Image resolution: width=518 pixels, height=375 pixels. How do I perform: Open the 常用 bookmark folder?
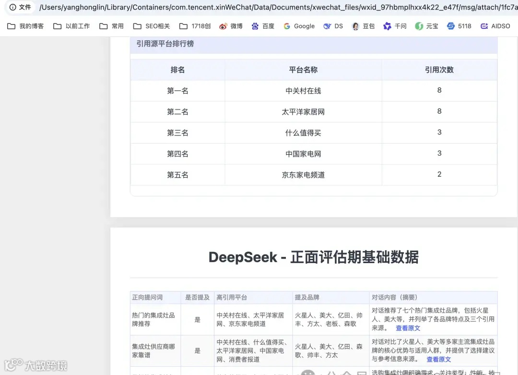pos(112,26)
